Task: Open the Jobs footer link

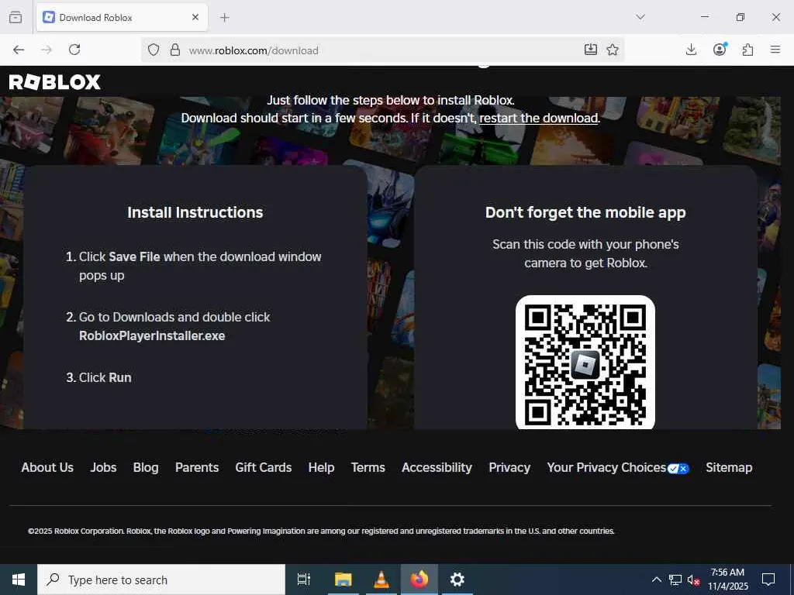Action: [103, 467]
